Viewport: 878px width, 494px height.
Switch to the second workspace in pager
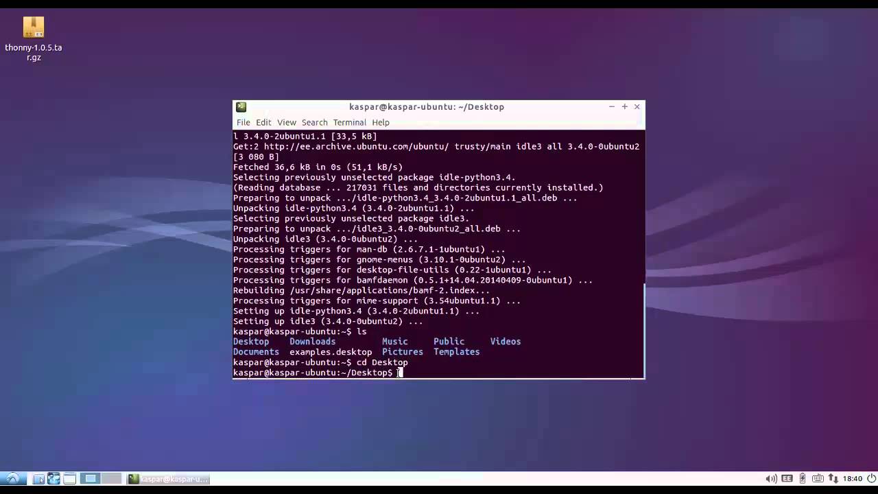coord(111,478)
